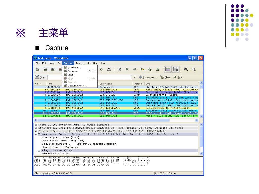The width and height of the screenshot is (259, 194).
Task: Open the View menu
Action: (x=52, y=63)
